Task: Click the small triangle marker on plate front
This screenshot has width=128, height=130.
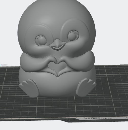Action: pos(69,120)
